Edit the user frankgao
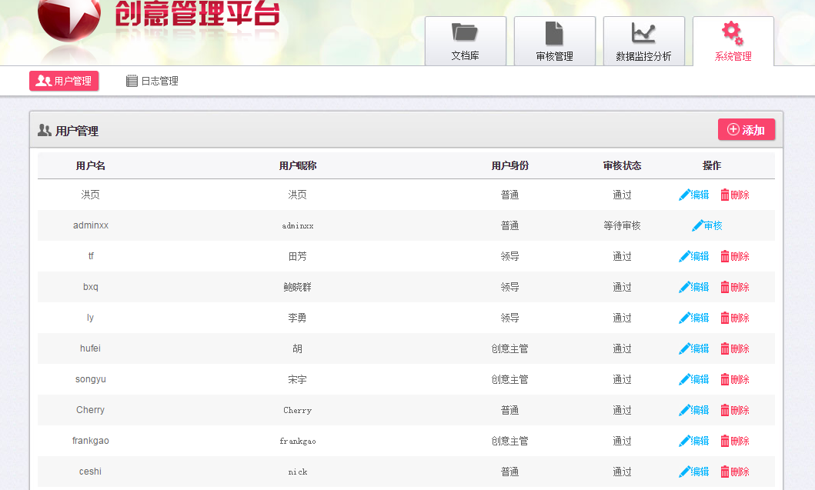This screenshot has height=490, width=815. pos(694,441)
